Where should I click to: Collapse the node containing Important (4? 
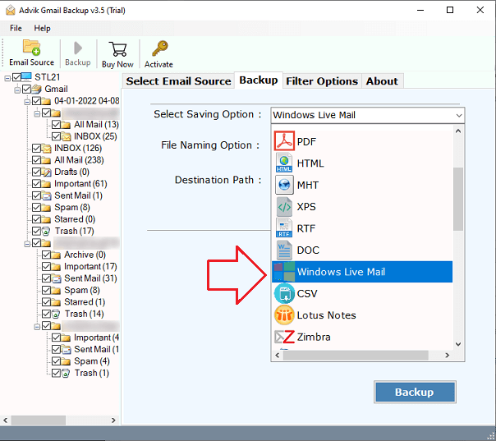coord(37,327)
